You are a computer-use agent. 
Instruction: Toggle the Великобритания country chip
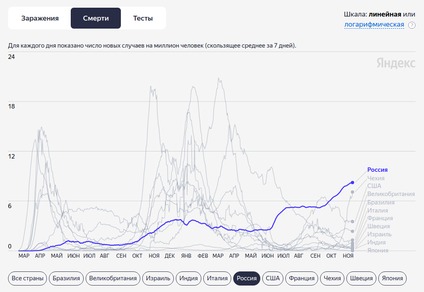(114, 278)
